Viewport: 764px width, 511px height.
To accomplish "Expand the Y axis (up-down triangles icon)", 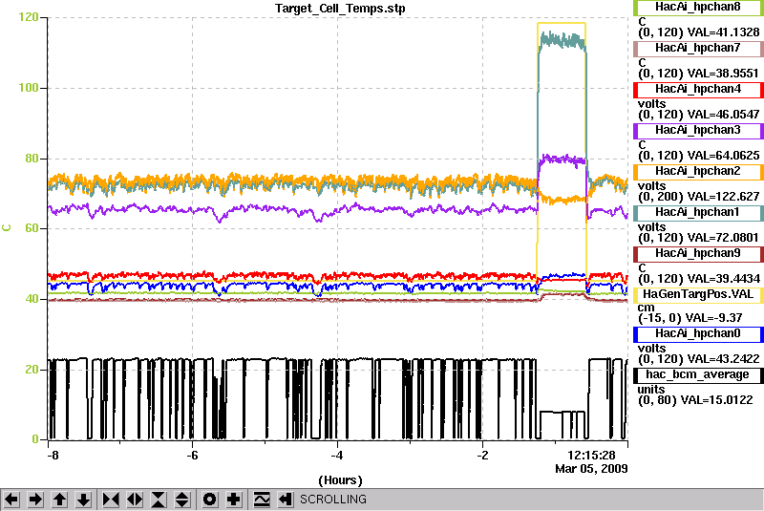I will click(182, 500).
